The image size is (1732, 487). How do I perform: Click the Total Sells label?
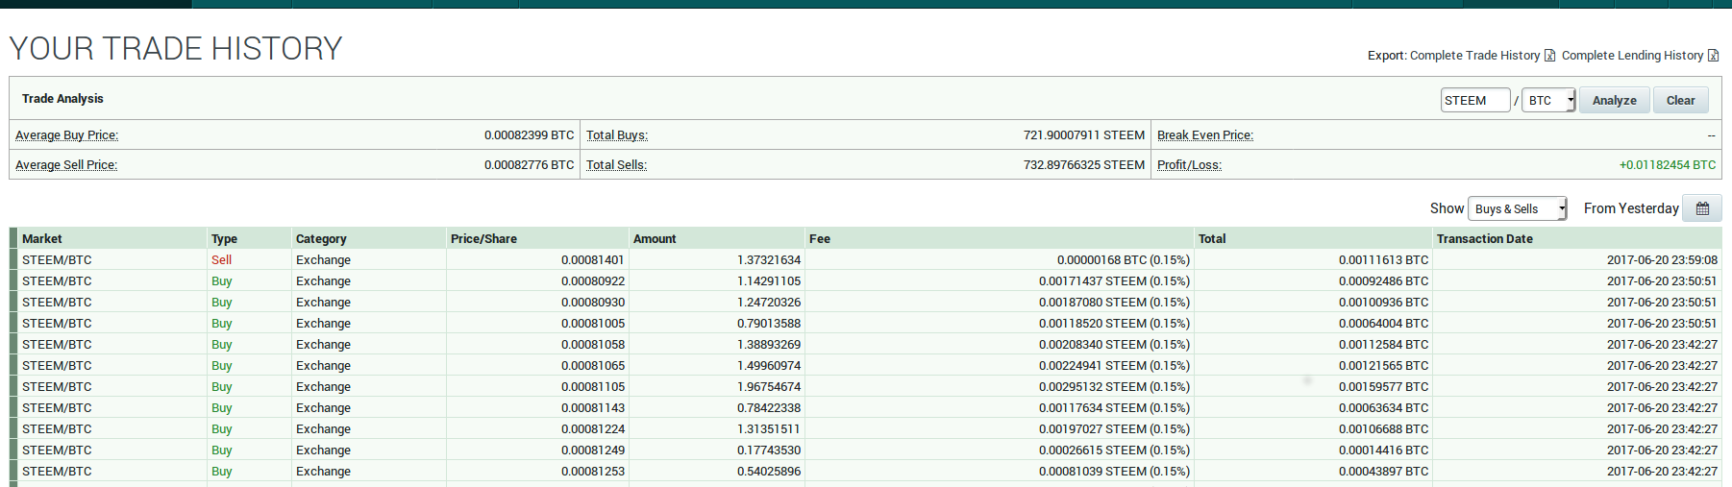(617, 165)
